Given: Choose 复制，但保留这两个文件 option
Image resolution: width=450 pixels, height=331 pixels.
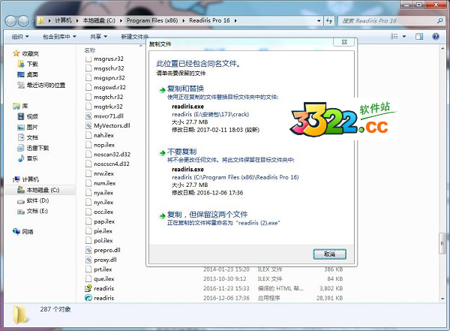Looking at the screenshot, I should (207, 215).
